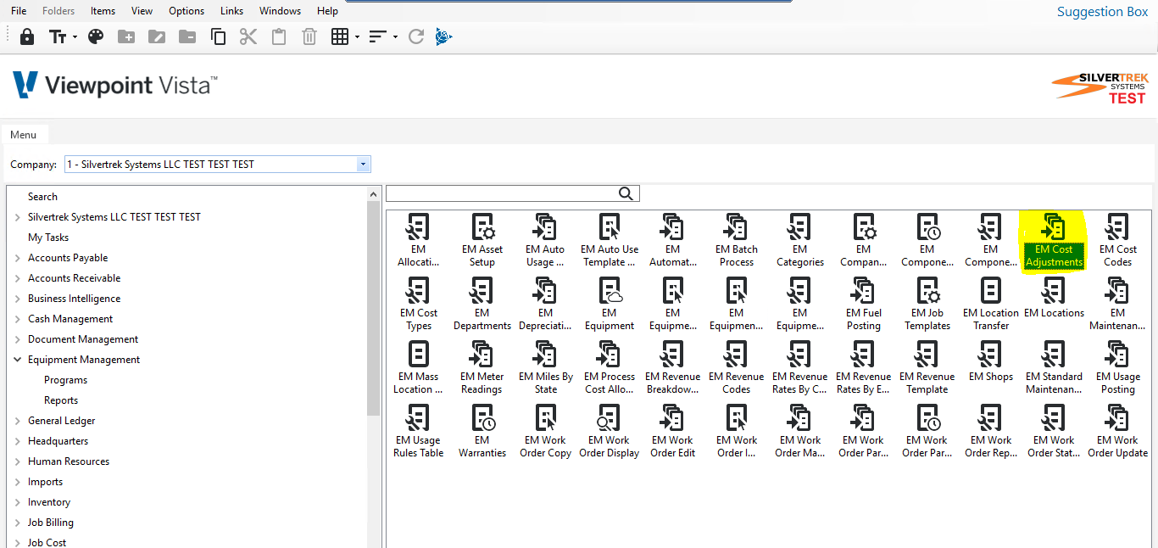This screenshot has height=548, width=1158.
Task: Expand the Accounts Payable tree node
Action: [17, 258]
